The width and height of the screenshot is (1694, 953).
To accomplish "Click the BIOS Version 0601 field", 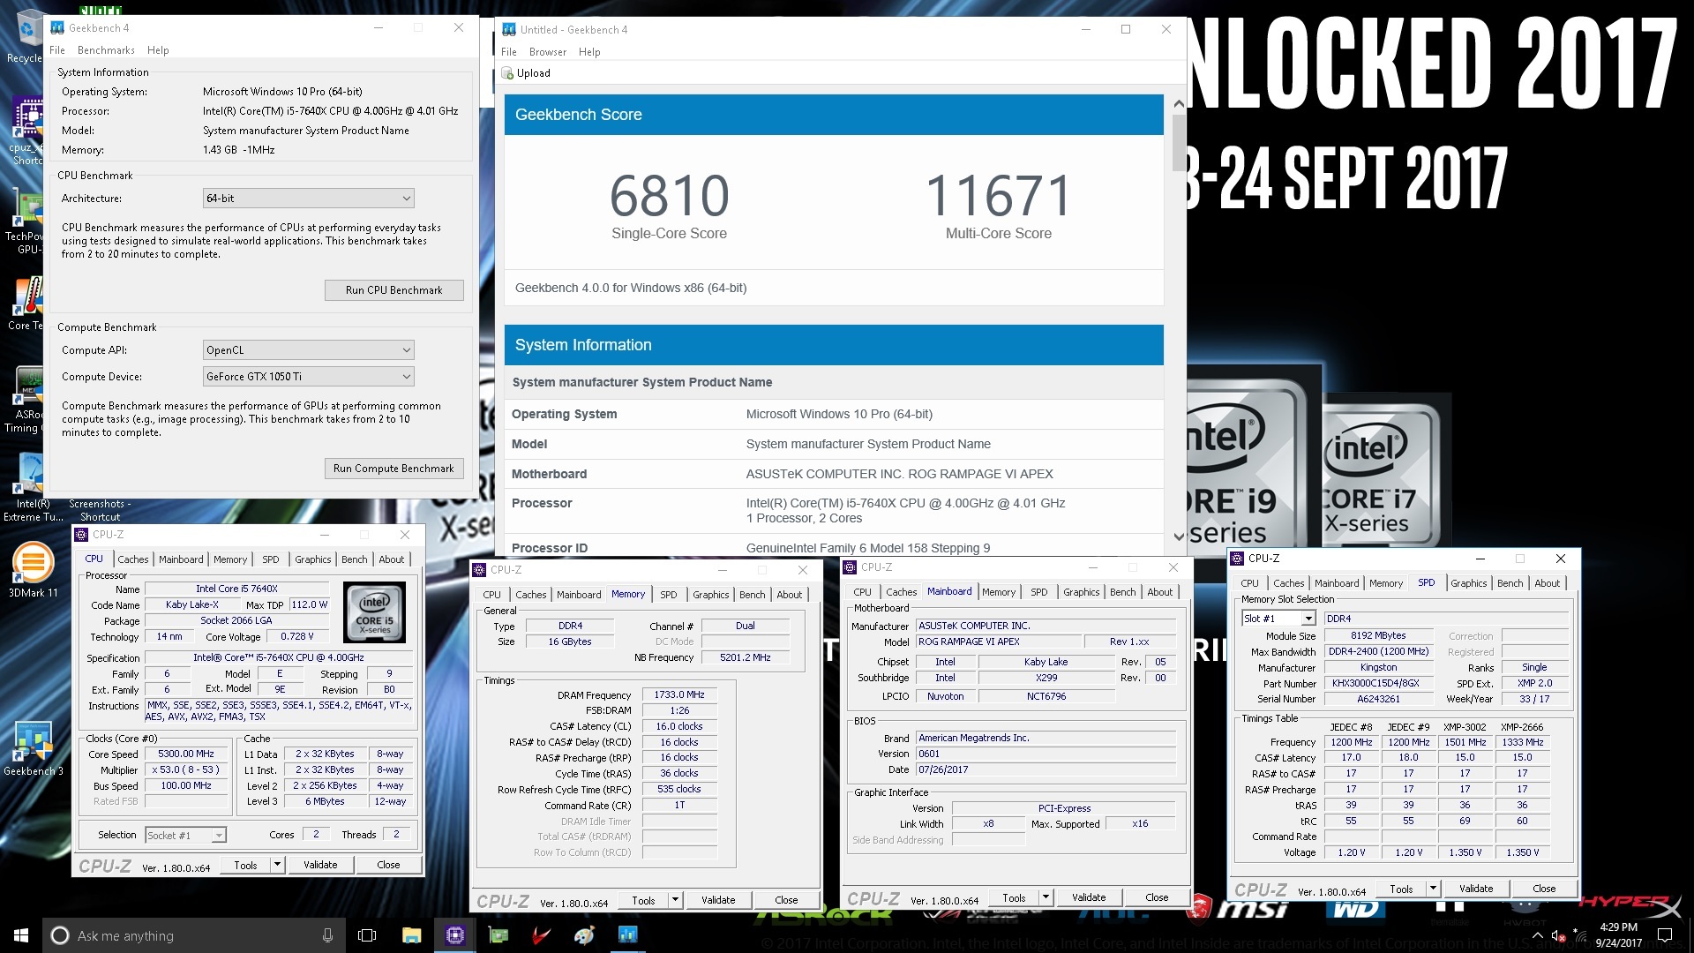I will click(1046, 754).
